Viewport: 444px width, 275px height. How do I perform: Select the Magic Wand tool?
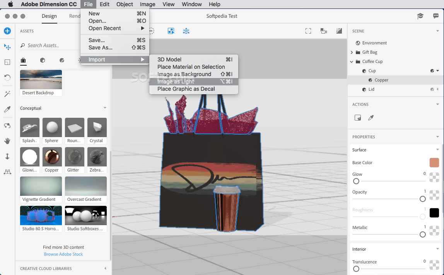(7, 94)
